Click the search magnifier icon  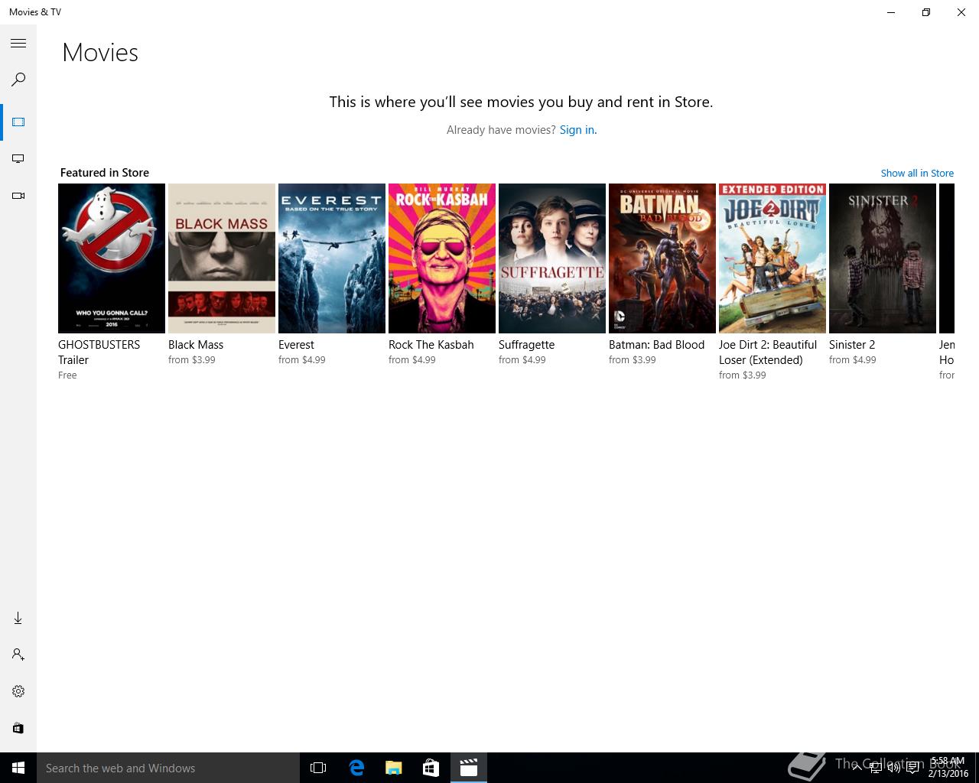click(18, 80)
